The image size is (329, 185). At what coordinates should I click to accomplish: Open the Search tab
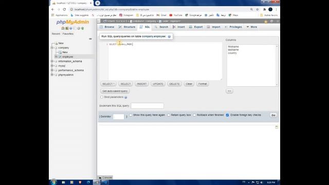pyautogui.click(x=161, y=27)
